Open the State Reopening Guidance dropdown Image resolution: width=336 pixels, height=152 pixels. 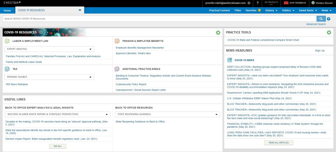click(x=167, y=114)
